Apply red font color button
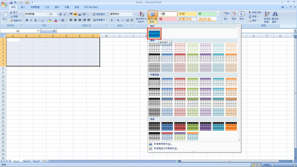The width and height of the screenshot is (297, 167). (x=56, y=20)
